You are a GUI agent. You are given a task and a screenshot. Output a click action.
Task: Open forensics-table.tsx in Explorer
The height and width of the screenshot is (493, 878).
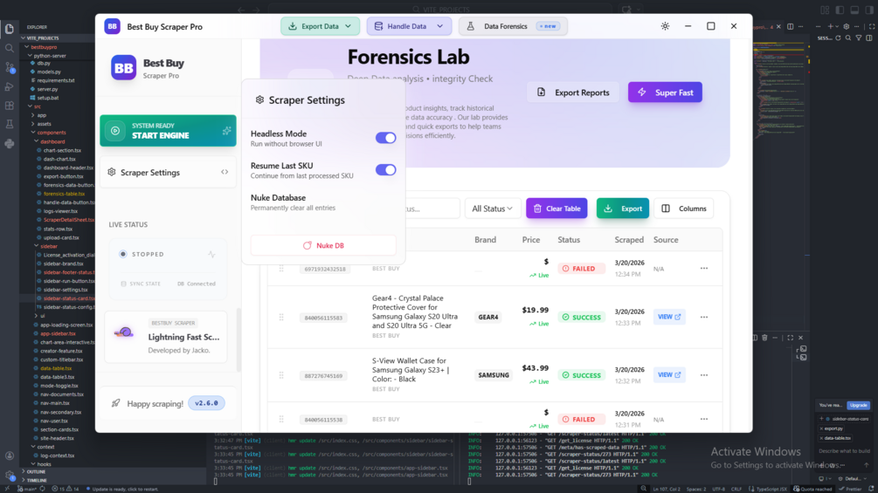64,194
